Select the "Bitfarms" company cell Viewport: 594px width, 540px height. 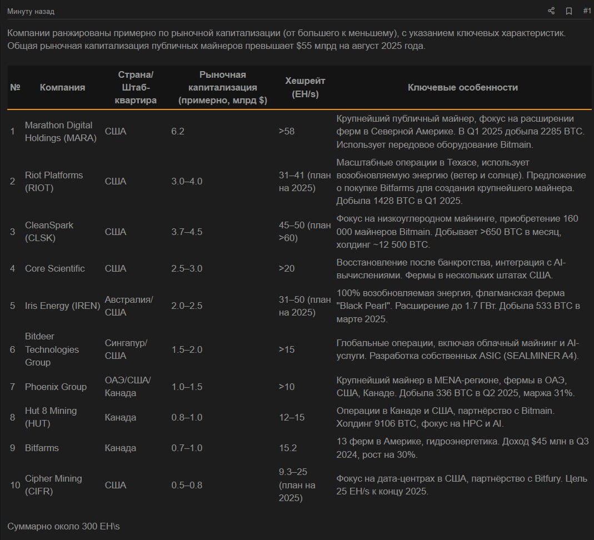point(42,448)
